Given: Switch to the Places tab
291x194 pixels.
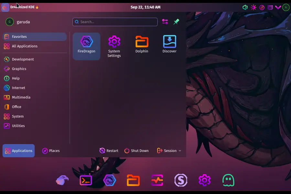Looking at the screenshot, I should click(51, 151).
